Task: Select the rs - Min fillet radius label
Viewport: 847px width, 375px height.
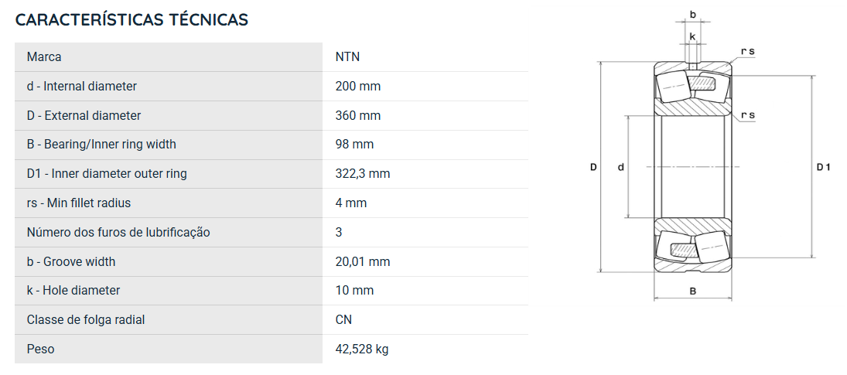Action: tap(79, 203)
